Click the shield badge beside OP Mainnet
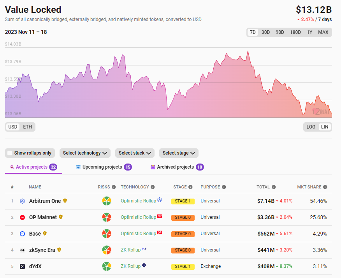341x278 pixels. 61,217
